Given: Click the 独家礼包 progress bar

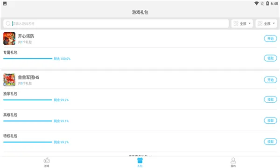Looking at the screenshot, I should tap(28, 100).
